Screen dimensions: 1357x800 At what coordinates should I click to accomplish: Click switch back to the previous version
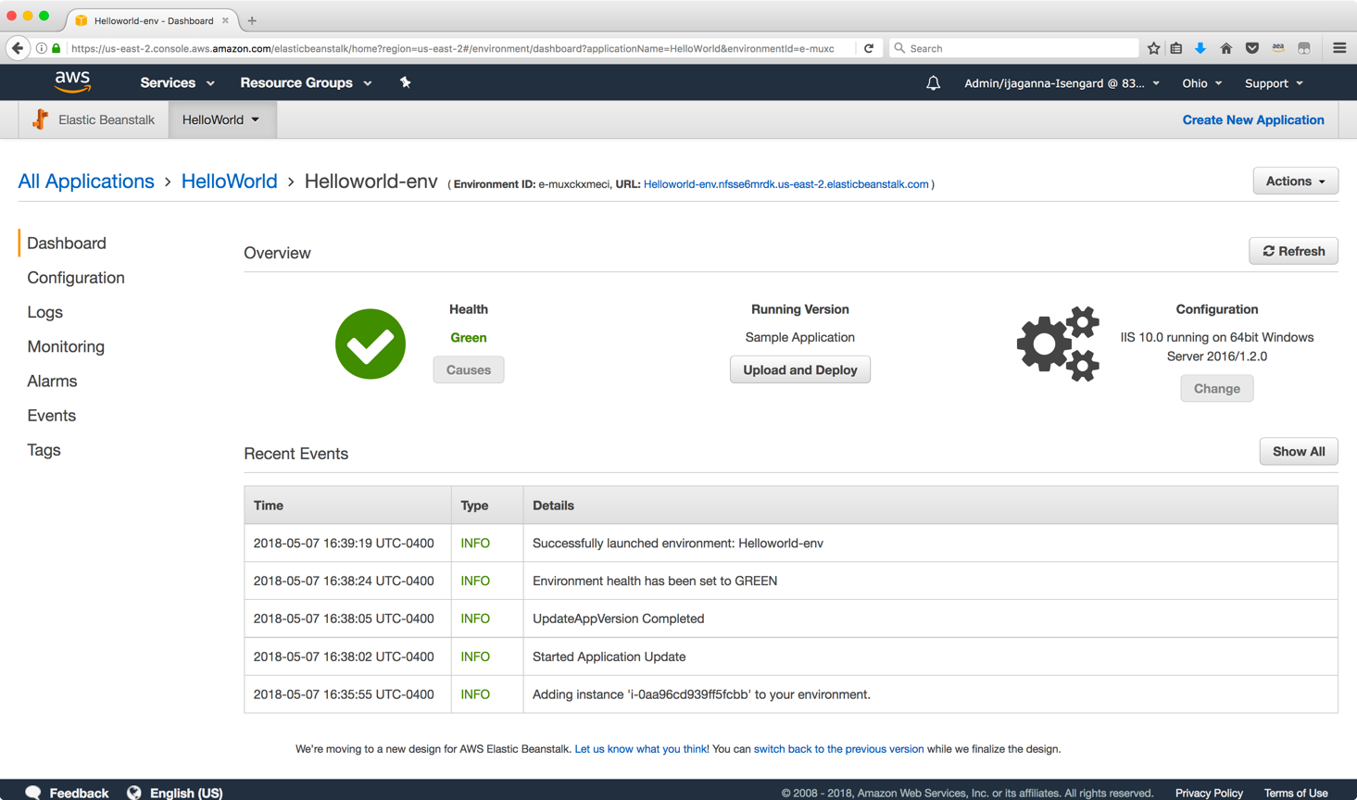click(838, 749)
